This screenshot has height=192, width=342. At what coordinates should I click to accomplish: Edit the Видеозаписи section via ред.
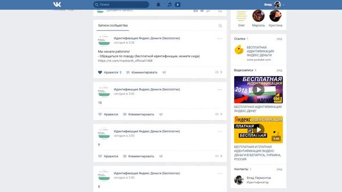pos(279,70)
